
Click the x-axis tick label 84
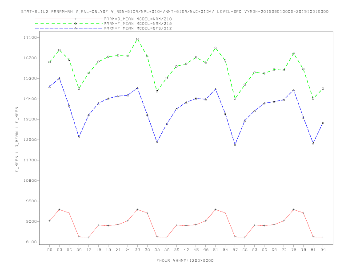[x=323, y=250]
